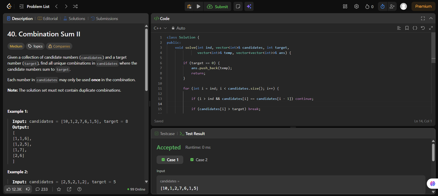Fullscreen the Code panel
This screenshot has height=196, width=438.
pyautogui.click(x=423, y=19)
